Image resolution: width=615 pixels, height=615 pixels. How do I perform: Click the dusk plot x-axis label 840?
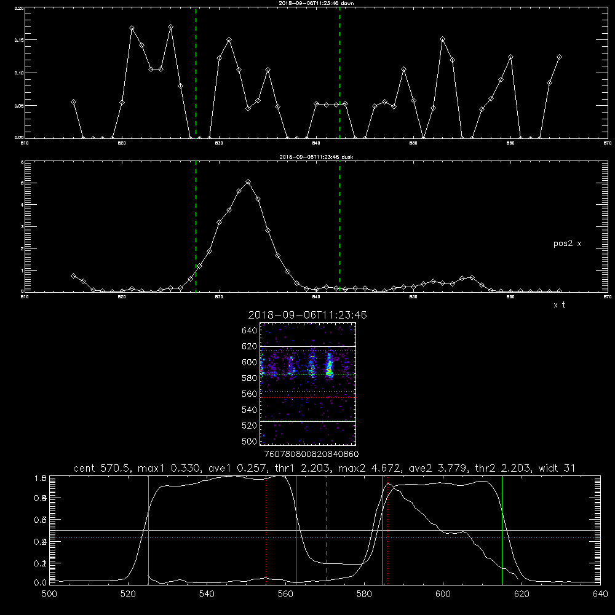tap(316, 297)
